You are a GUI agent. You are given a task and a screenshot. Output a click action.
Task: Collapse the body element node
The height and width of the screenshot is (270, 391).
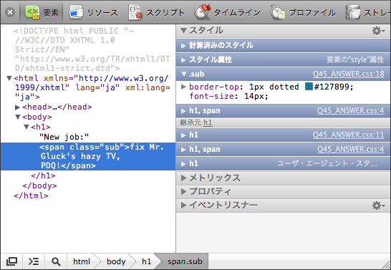[x=18, y=117]
